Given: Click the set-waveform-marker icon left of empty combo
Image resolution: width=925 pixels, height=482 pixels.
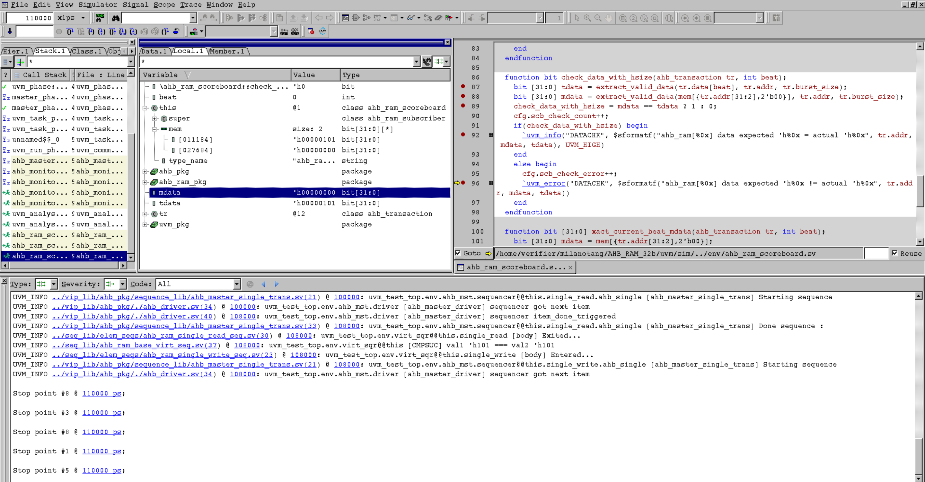Looking at the screenshot, I should tap(194, 31).
